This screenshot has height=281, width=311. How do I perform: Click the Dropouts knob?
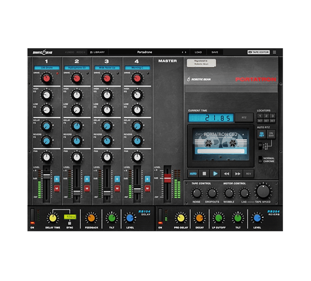click(212, 193)
